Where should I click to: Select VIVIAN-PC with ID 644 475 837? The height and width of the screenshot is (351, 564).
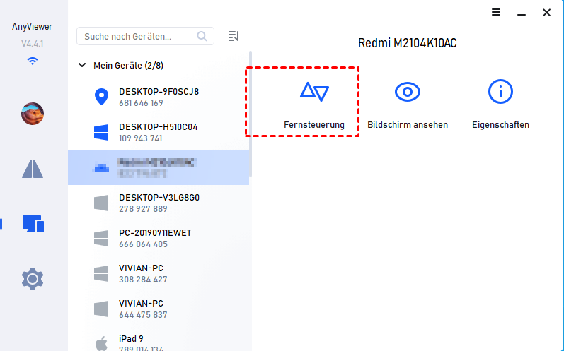point(159,309)
